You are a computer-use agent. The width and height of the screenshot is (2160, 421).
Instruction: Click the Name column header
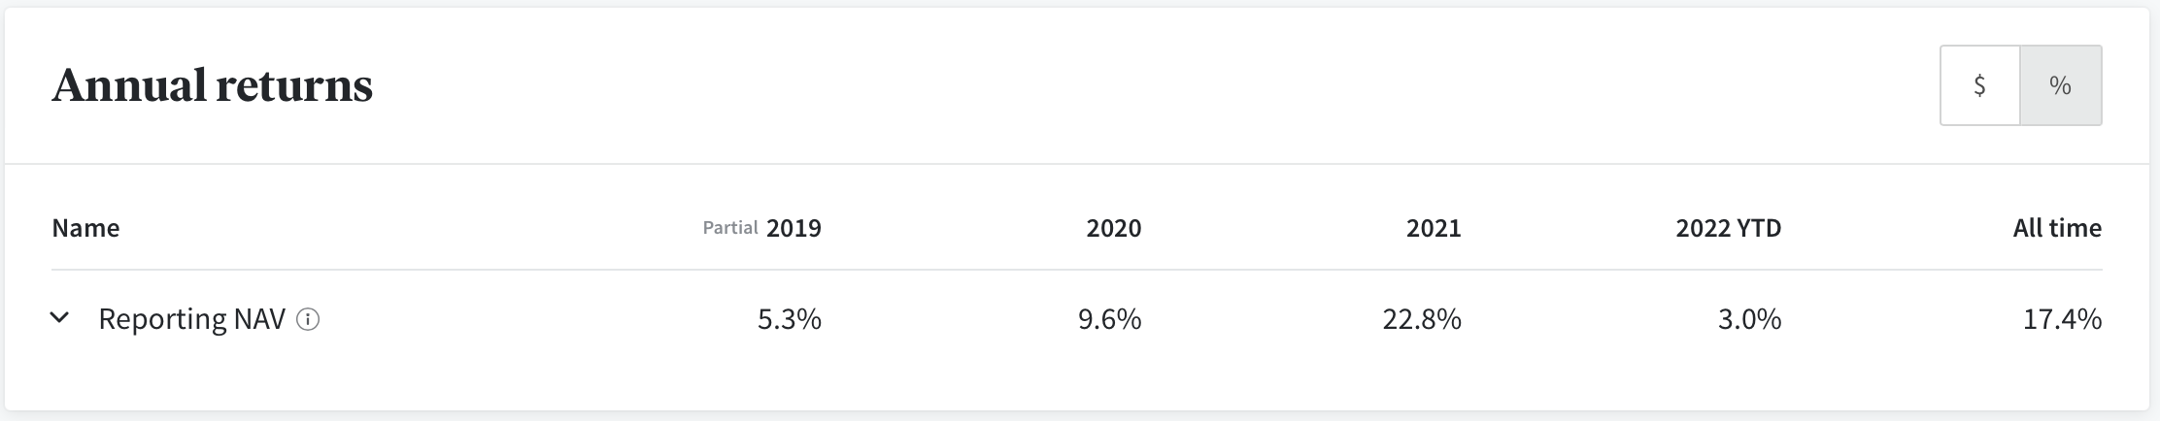click(x=85, y=228)
